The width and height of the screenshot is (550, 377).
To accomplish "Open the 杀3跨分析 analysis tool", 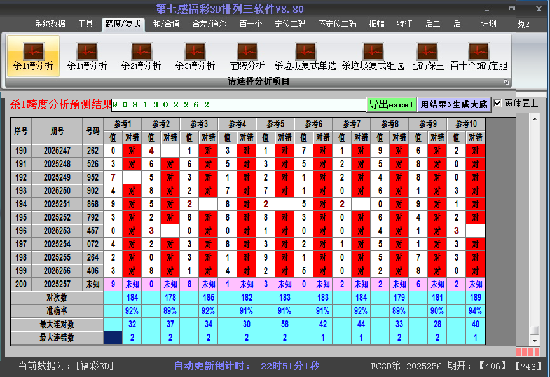I will click(x=195, y=56).
